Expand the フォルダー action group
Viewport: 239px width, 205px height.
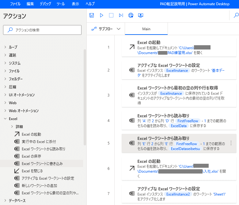pyautogui.click(x=5, y=79)
